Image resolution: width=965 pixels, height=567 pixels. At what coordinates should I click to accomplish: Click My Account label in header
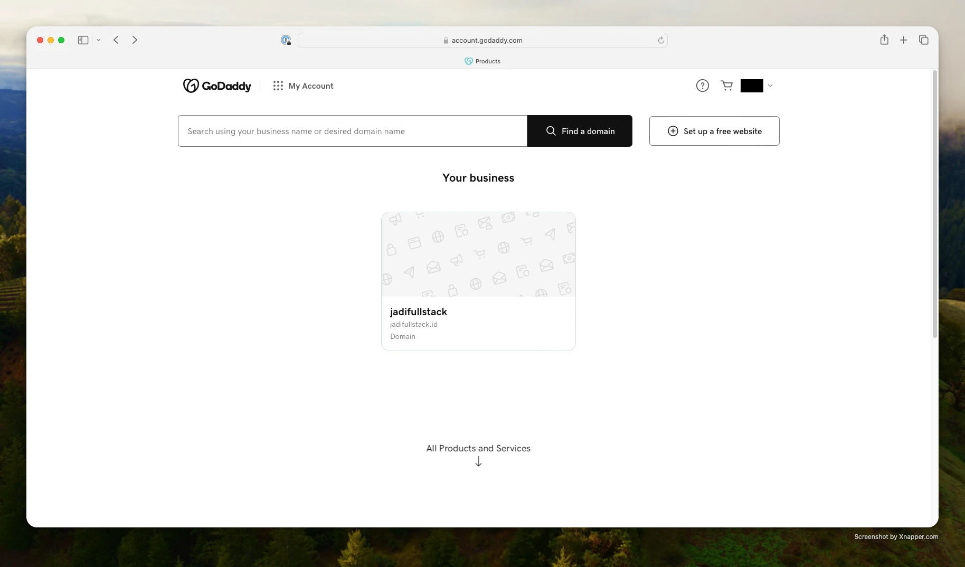click(311, 86)
